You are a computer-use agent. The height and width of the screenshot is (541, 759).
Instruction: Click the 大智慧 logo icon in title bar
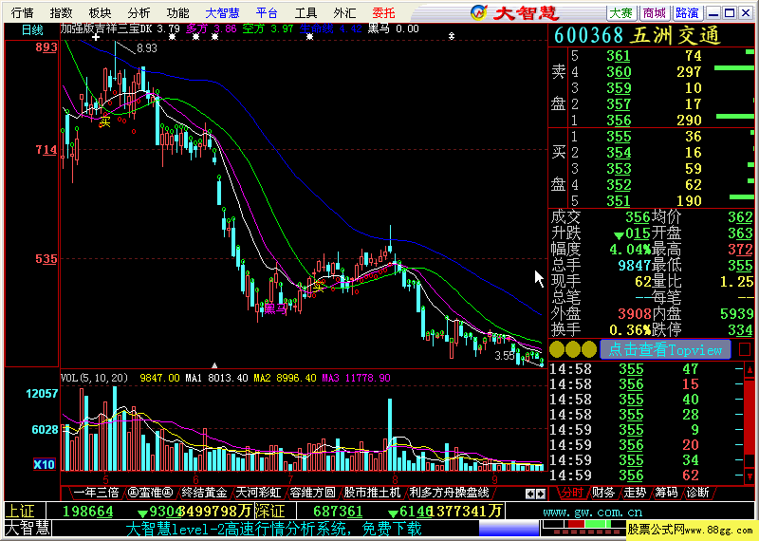(x=479, y=12)
